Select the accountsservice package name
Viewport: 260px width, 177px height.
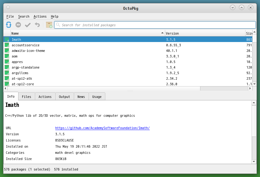(26, 45)
